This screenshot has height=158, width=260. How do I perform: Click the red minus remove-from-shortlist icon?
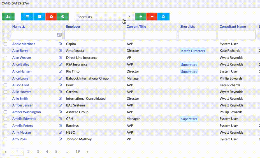pyautogui.click(x=152, y=17)
